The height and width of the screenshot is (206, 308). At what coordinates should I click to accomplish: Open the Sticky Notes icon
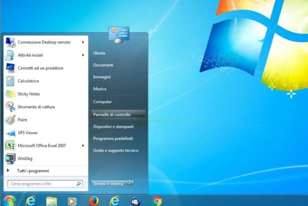[x=10, y=94]
